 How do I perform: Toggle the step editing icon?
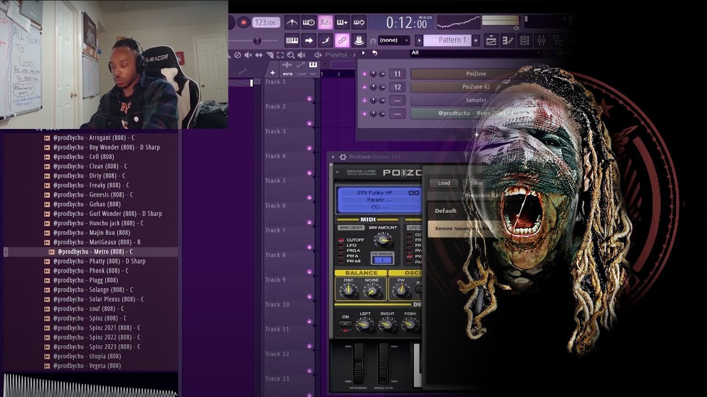pyautogui.click(x=325, y=40)
